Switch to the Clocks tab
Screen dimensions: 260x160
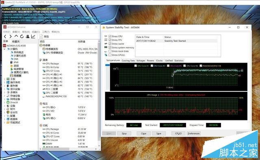tap(159, 61)
